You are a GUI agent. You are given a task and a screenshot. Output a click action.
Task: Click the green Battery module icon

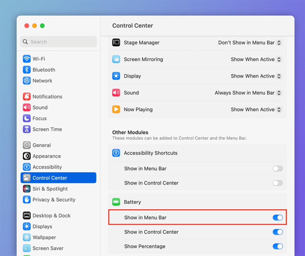116,202
